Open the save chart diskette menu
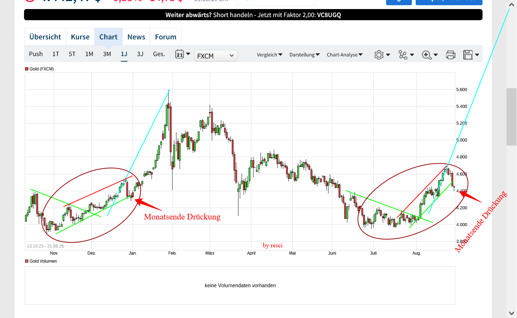This screenshot has height=318, width=517. point(471,55)
